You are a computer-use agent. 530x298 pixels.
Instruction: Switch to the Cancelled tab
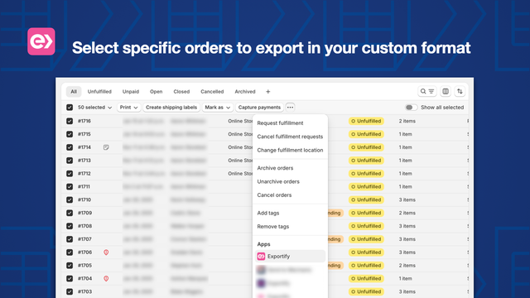click(x=212, y=92)
